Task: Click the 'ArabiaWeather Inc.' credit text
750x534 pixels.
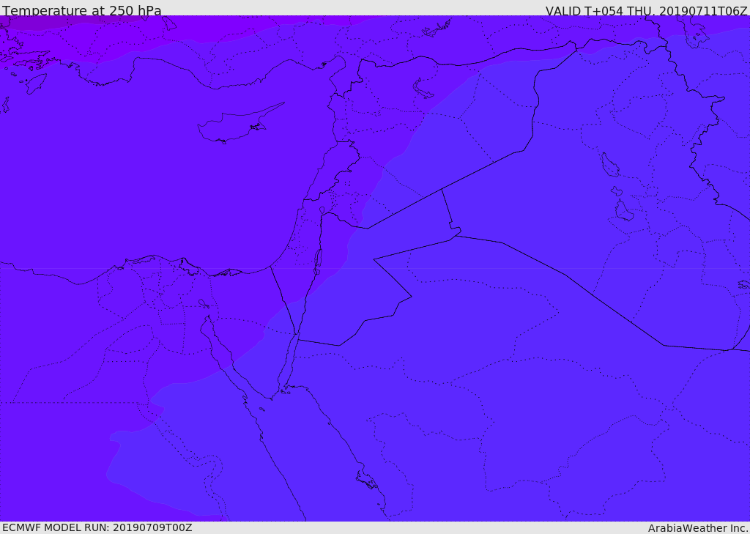Action: 698,528
